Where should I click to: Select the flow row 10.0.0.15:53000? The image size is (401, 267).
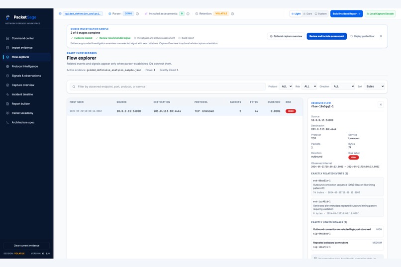click(x=185, y=111)
